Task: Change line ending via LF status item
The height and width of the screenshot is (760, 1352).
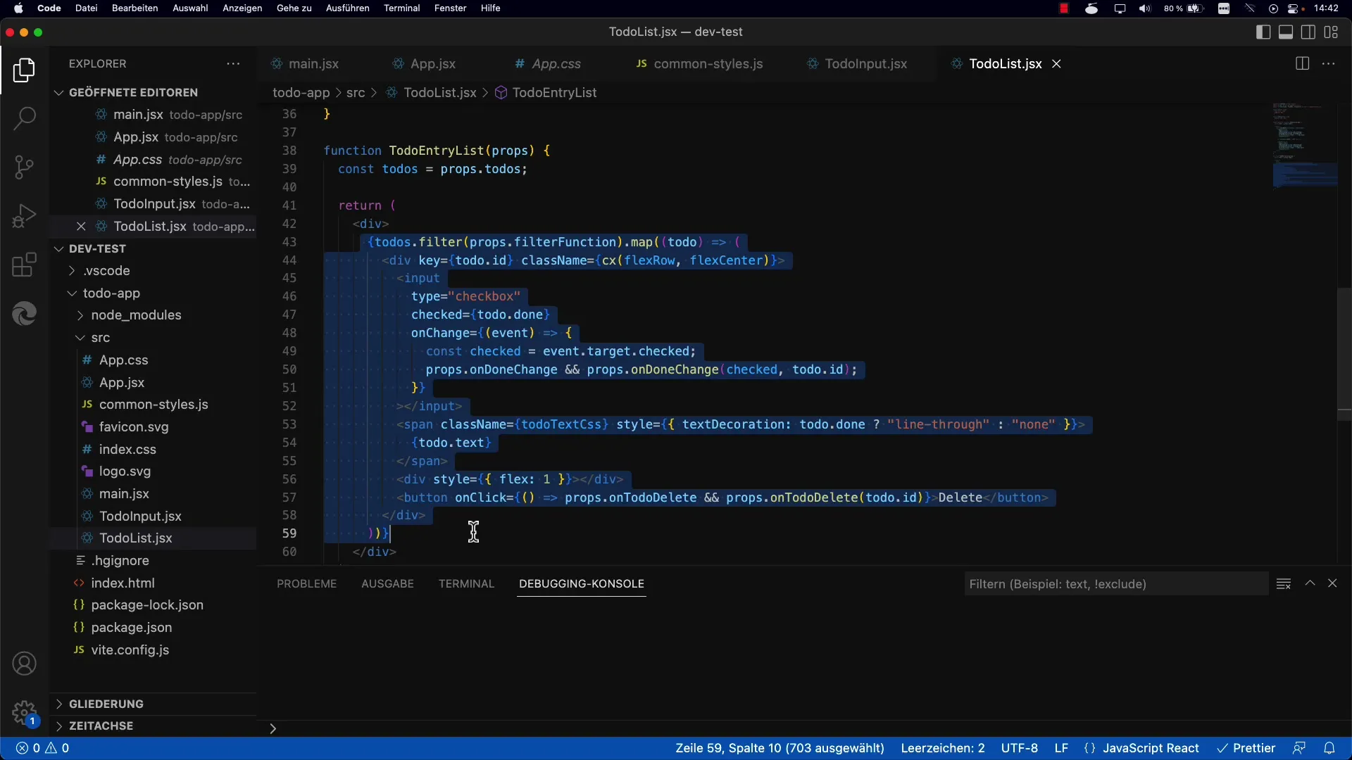Action: tap(1061, 748)
